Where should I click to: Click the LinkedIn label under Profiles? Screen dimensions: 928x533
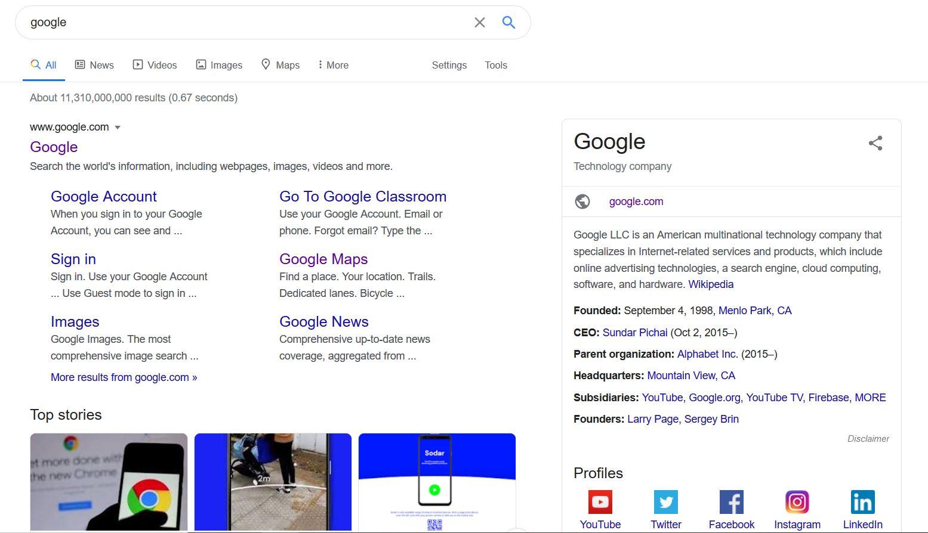click(863, 525)
